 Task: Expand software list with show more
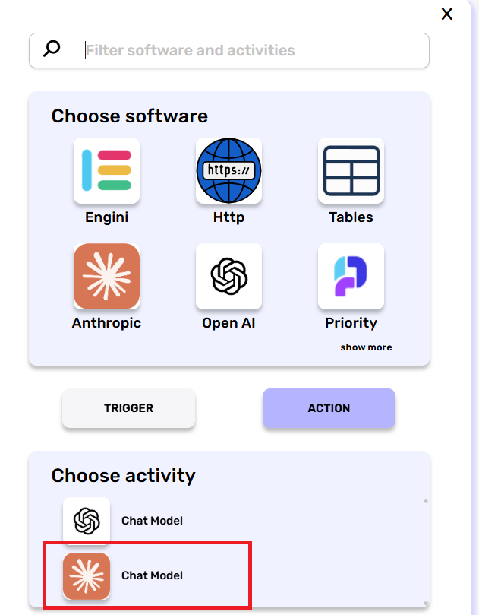(366, 347)
